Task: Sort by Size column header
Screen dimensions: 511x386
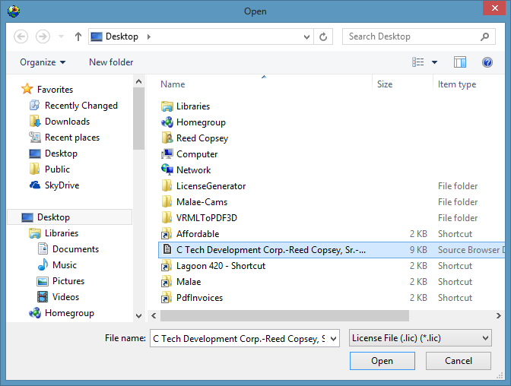Action: click(385, 84)
